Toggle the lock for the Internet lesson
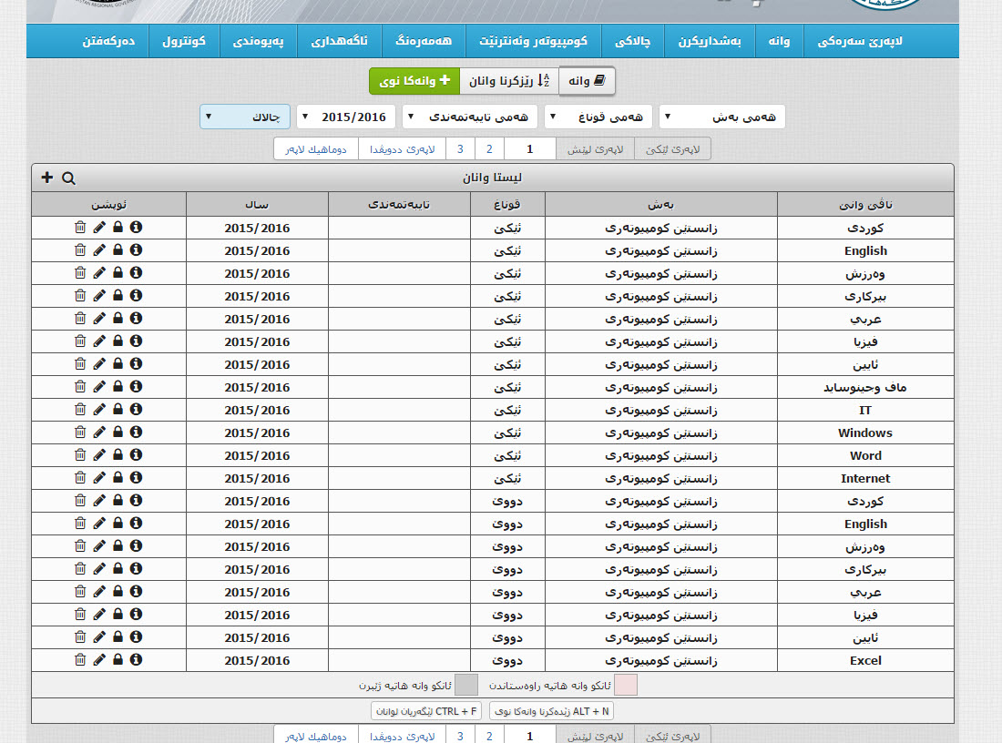Image resolution: width=1002 pixels, height=743 pixels. pos(118,478)
